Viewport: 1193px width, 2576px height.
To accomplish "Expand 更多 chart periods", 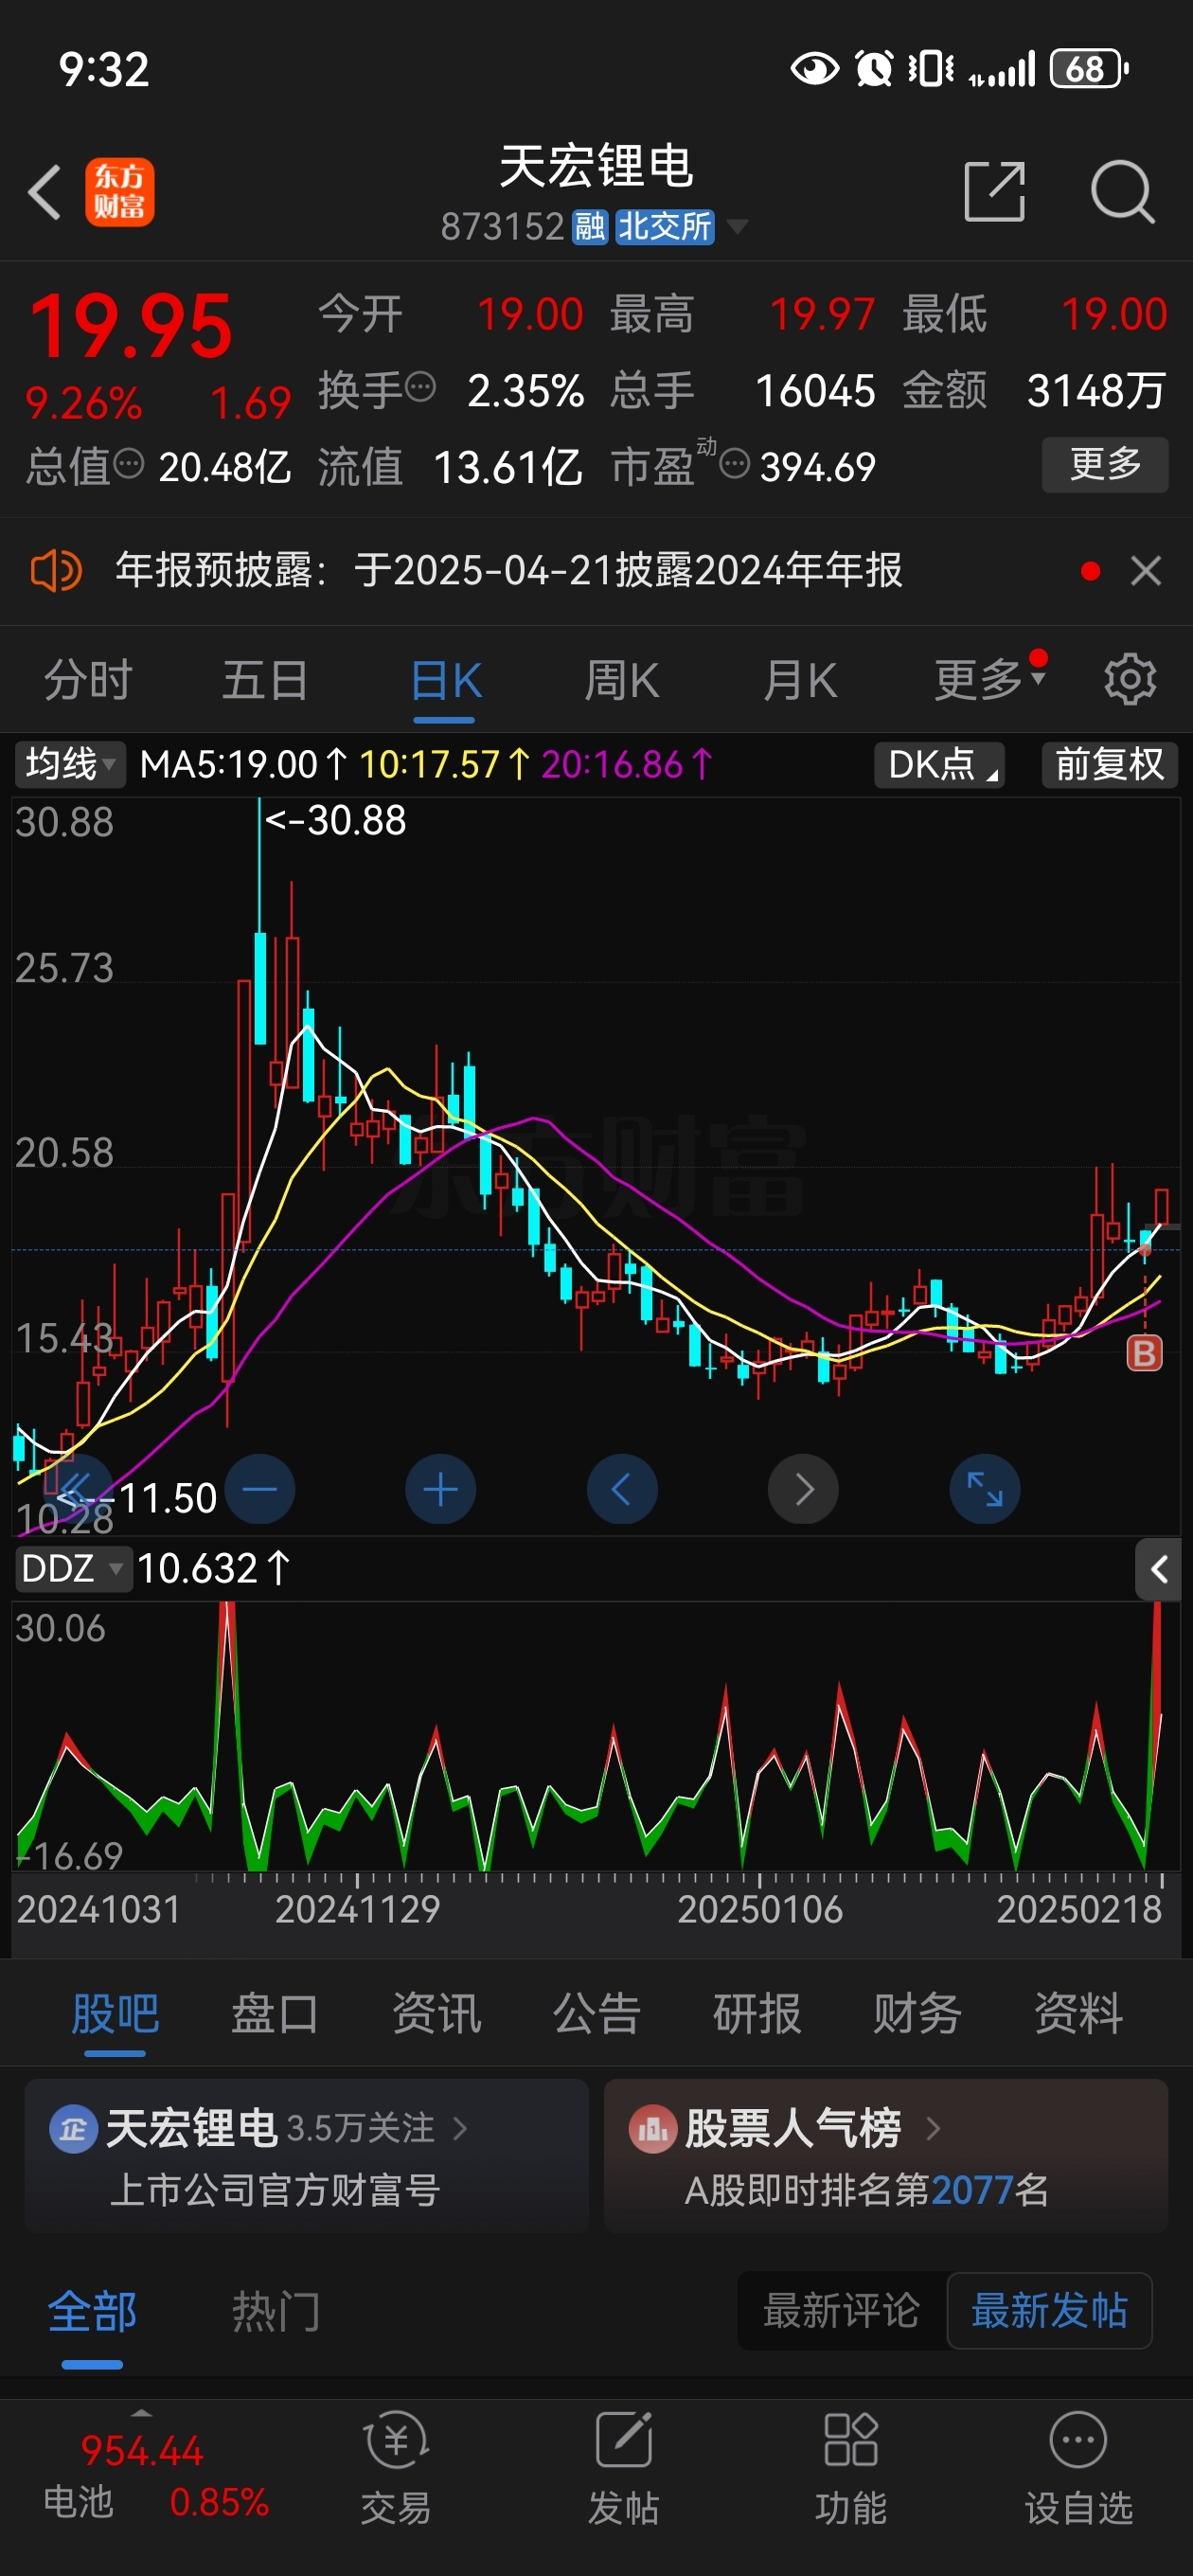I will (990, 681).
